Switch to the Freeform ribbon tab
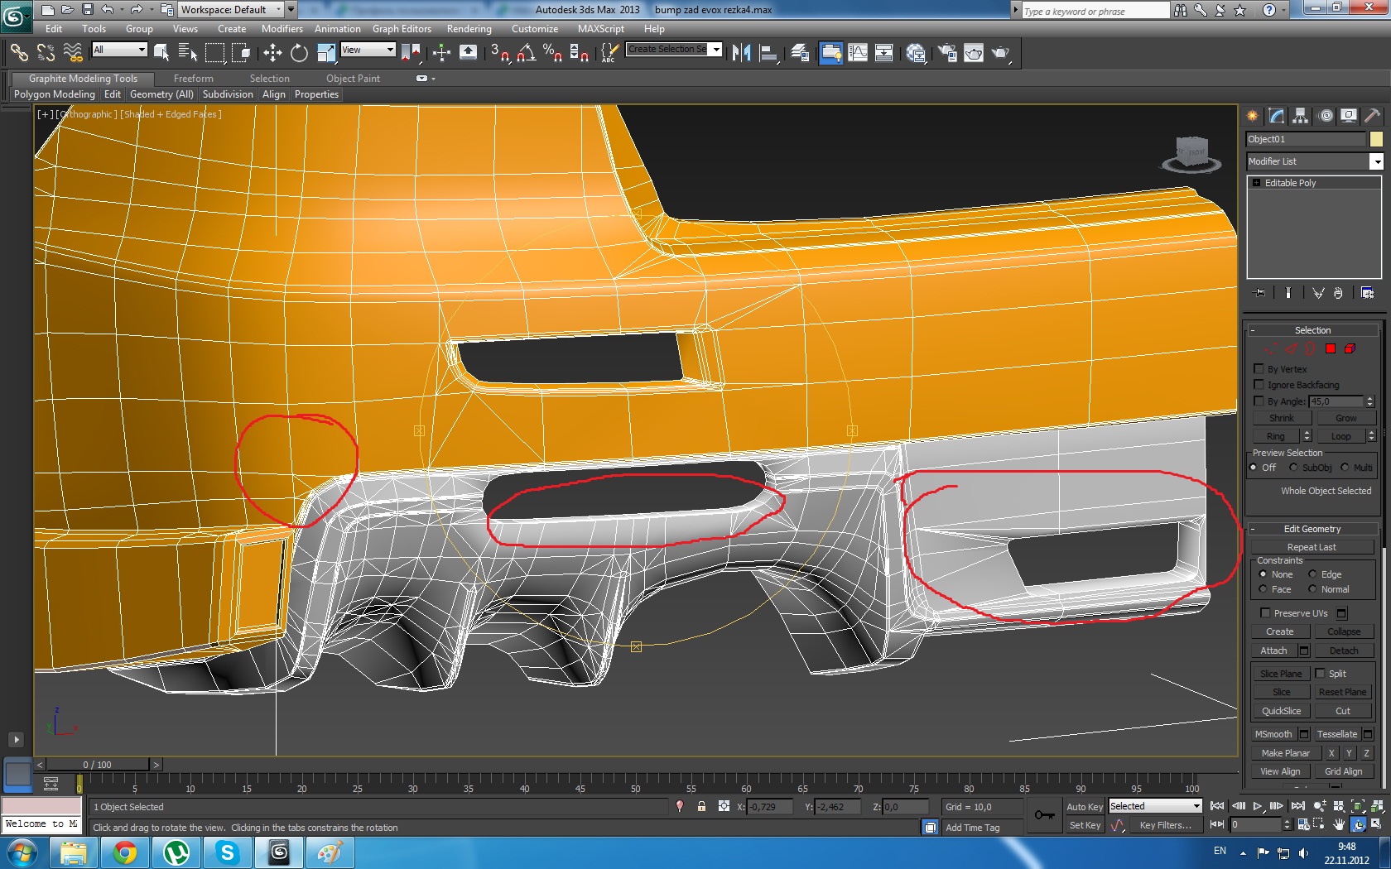 193,79
